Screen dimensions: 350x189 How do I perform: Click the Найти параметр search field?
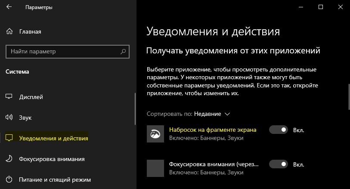(68, 52)
